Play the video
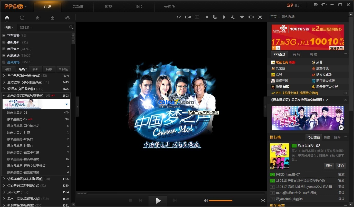354x207 pixels. click(x=158, y=201)
